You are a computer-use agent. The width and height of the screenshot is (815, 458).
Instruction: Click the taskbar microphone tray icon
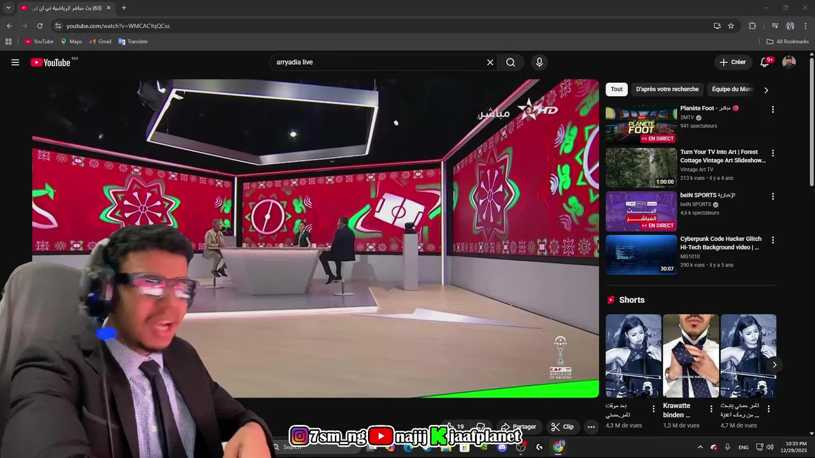[x=727, y=447]
